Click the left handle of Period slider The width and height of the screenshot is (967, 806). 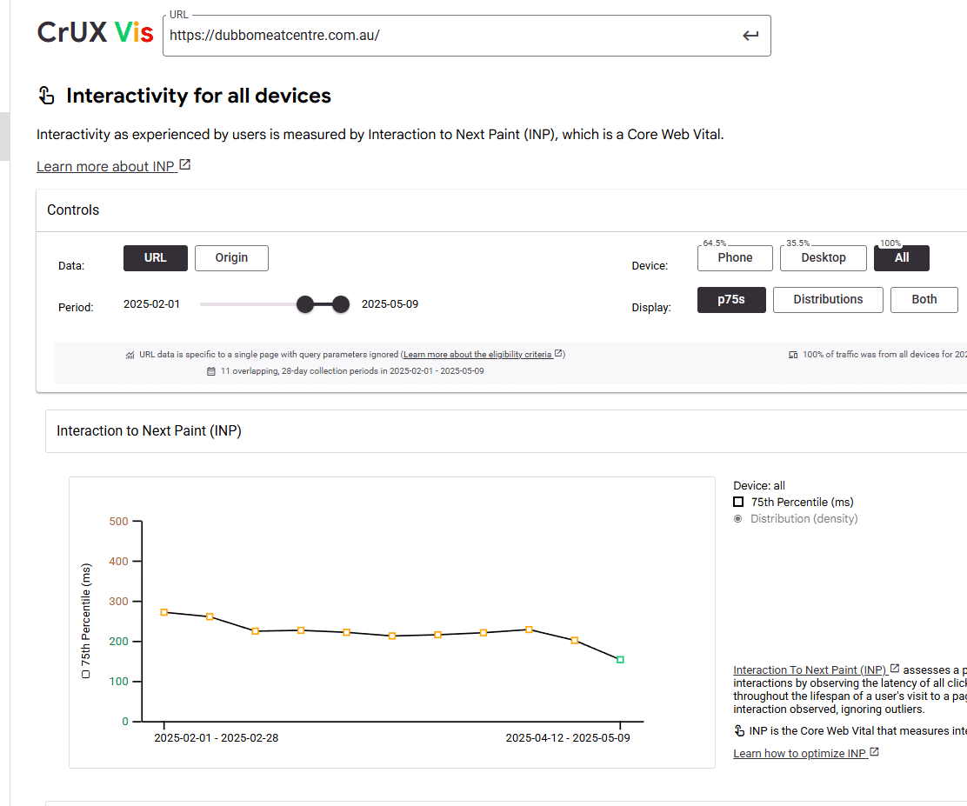305,304
